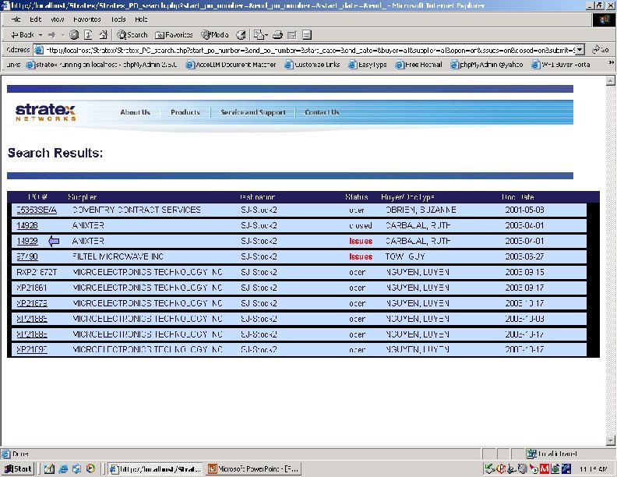Click the Stratex Networks logo
The height and width of the screenshot is (477, 617).
(x=46, y=111)
